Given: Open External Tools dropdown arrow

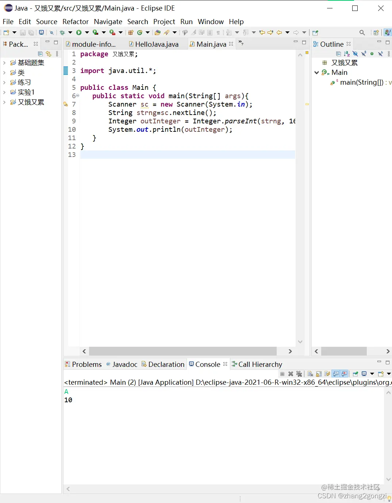Looking at the screenshot, I should point(120,32).
